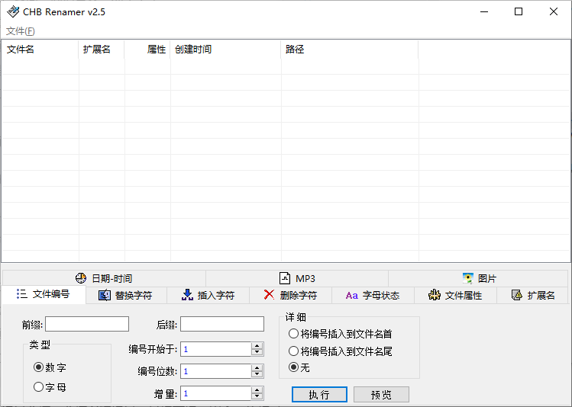Choose 将编号插入到文件名尾 option
Screen dimensions: 572x407
[x=340, y=351]
